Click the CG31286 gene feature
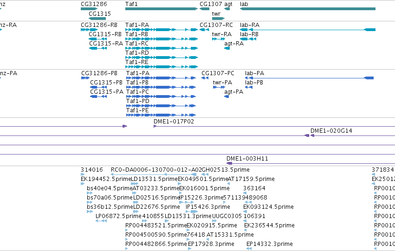Viewport: 395px width, 251px height. point(89,9)
